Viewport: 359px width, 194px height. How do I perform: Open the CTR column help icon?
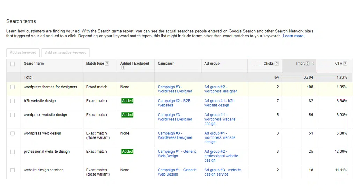[345, 64]
